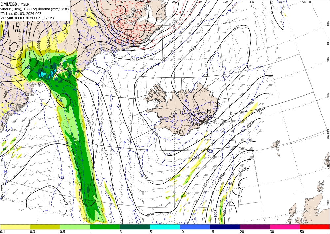Viewport: 330px width, 234px height.
Task: Click the 'vindur (10m), T850 og úrkoma' line
Action: pos(34,9)
